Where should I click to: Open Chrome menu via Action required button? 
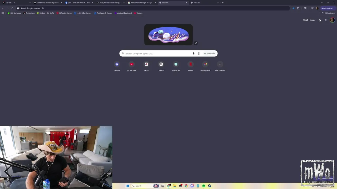(328, 8)
